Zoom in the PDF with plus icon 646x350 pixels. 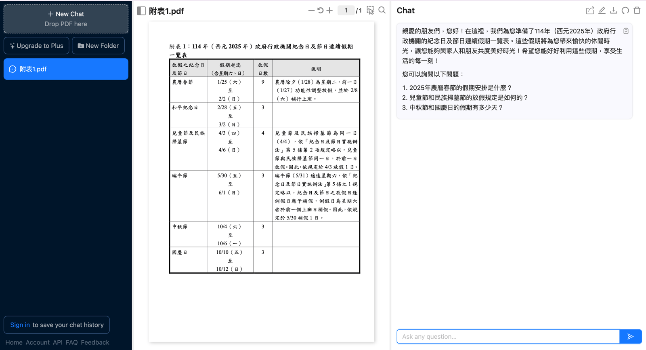330,11
